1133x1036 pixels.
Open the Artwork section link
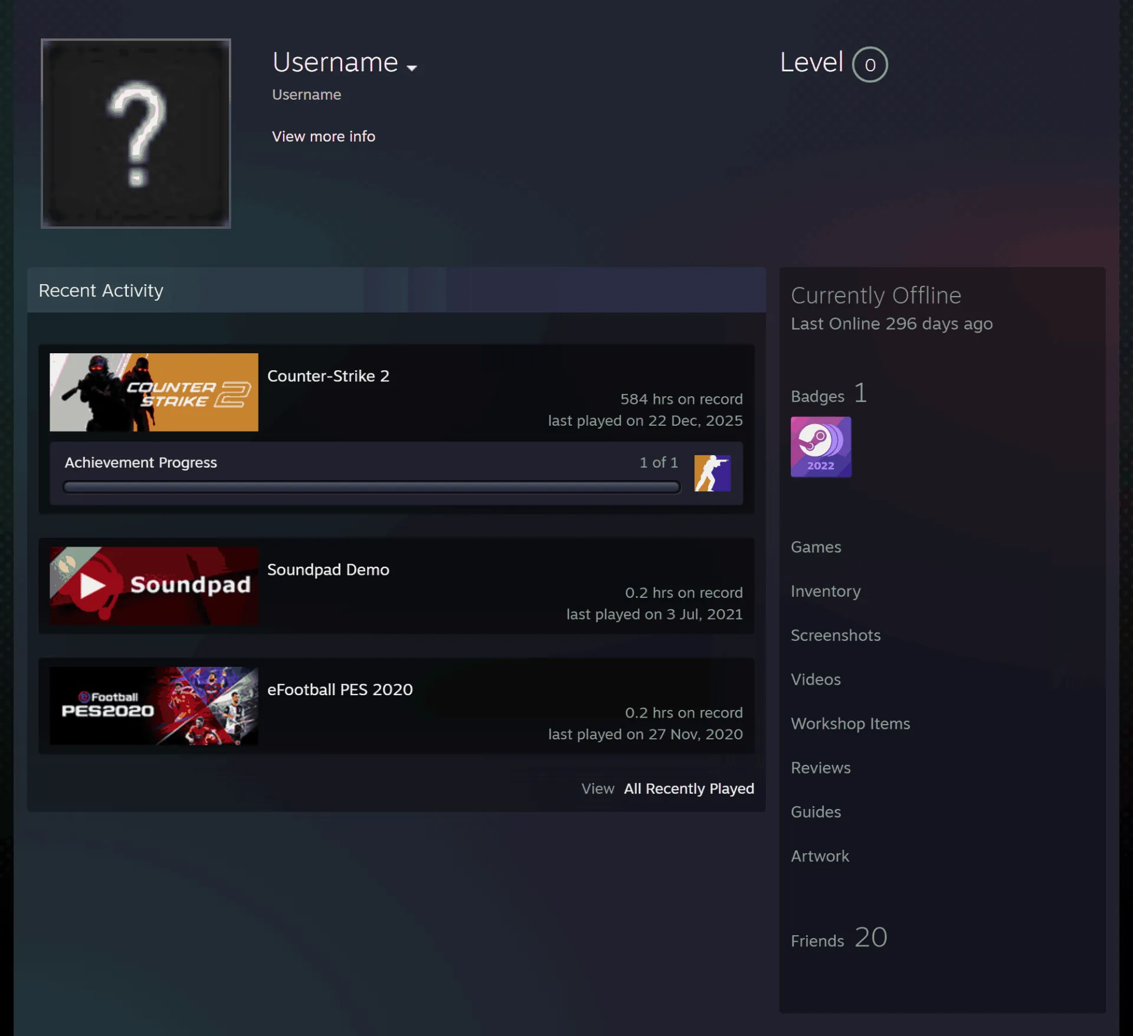click(x=820, y=856)
